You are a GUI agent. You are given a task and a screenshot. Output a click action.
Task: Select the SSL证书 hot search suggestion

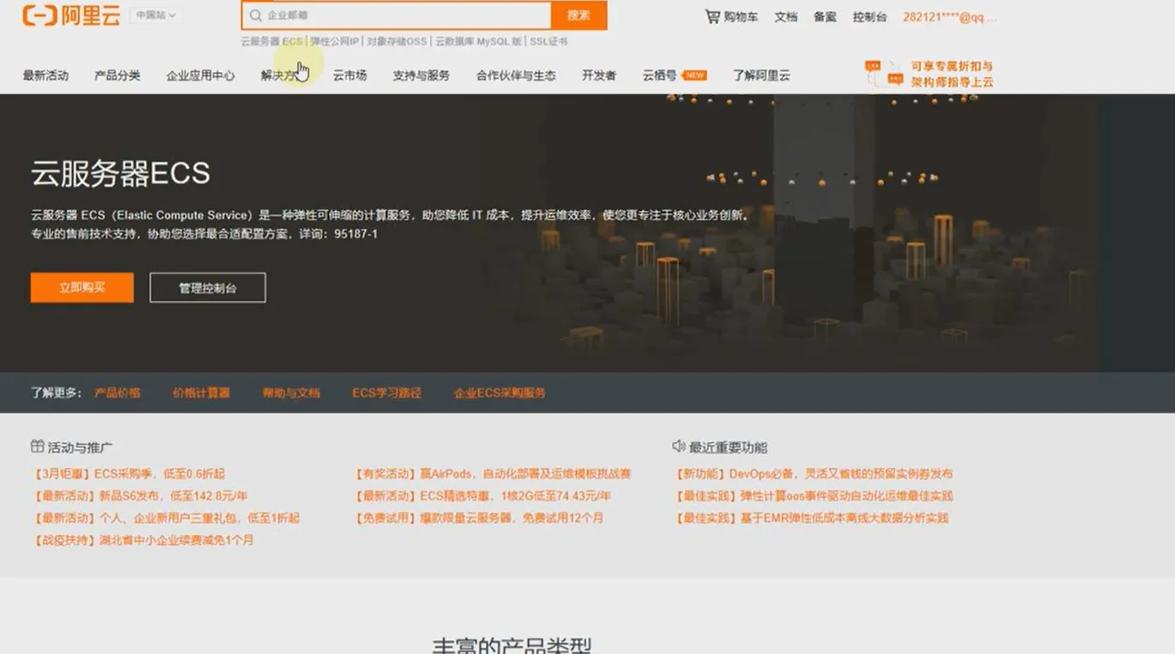548,41
